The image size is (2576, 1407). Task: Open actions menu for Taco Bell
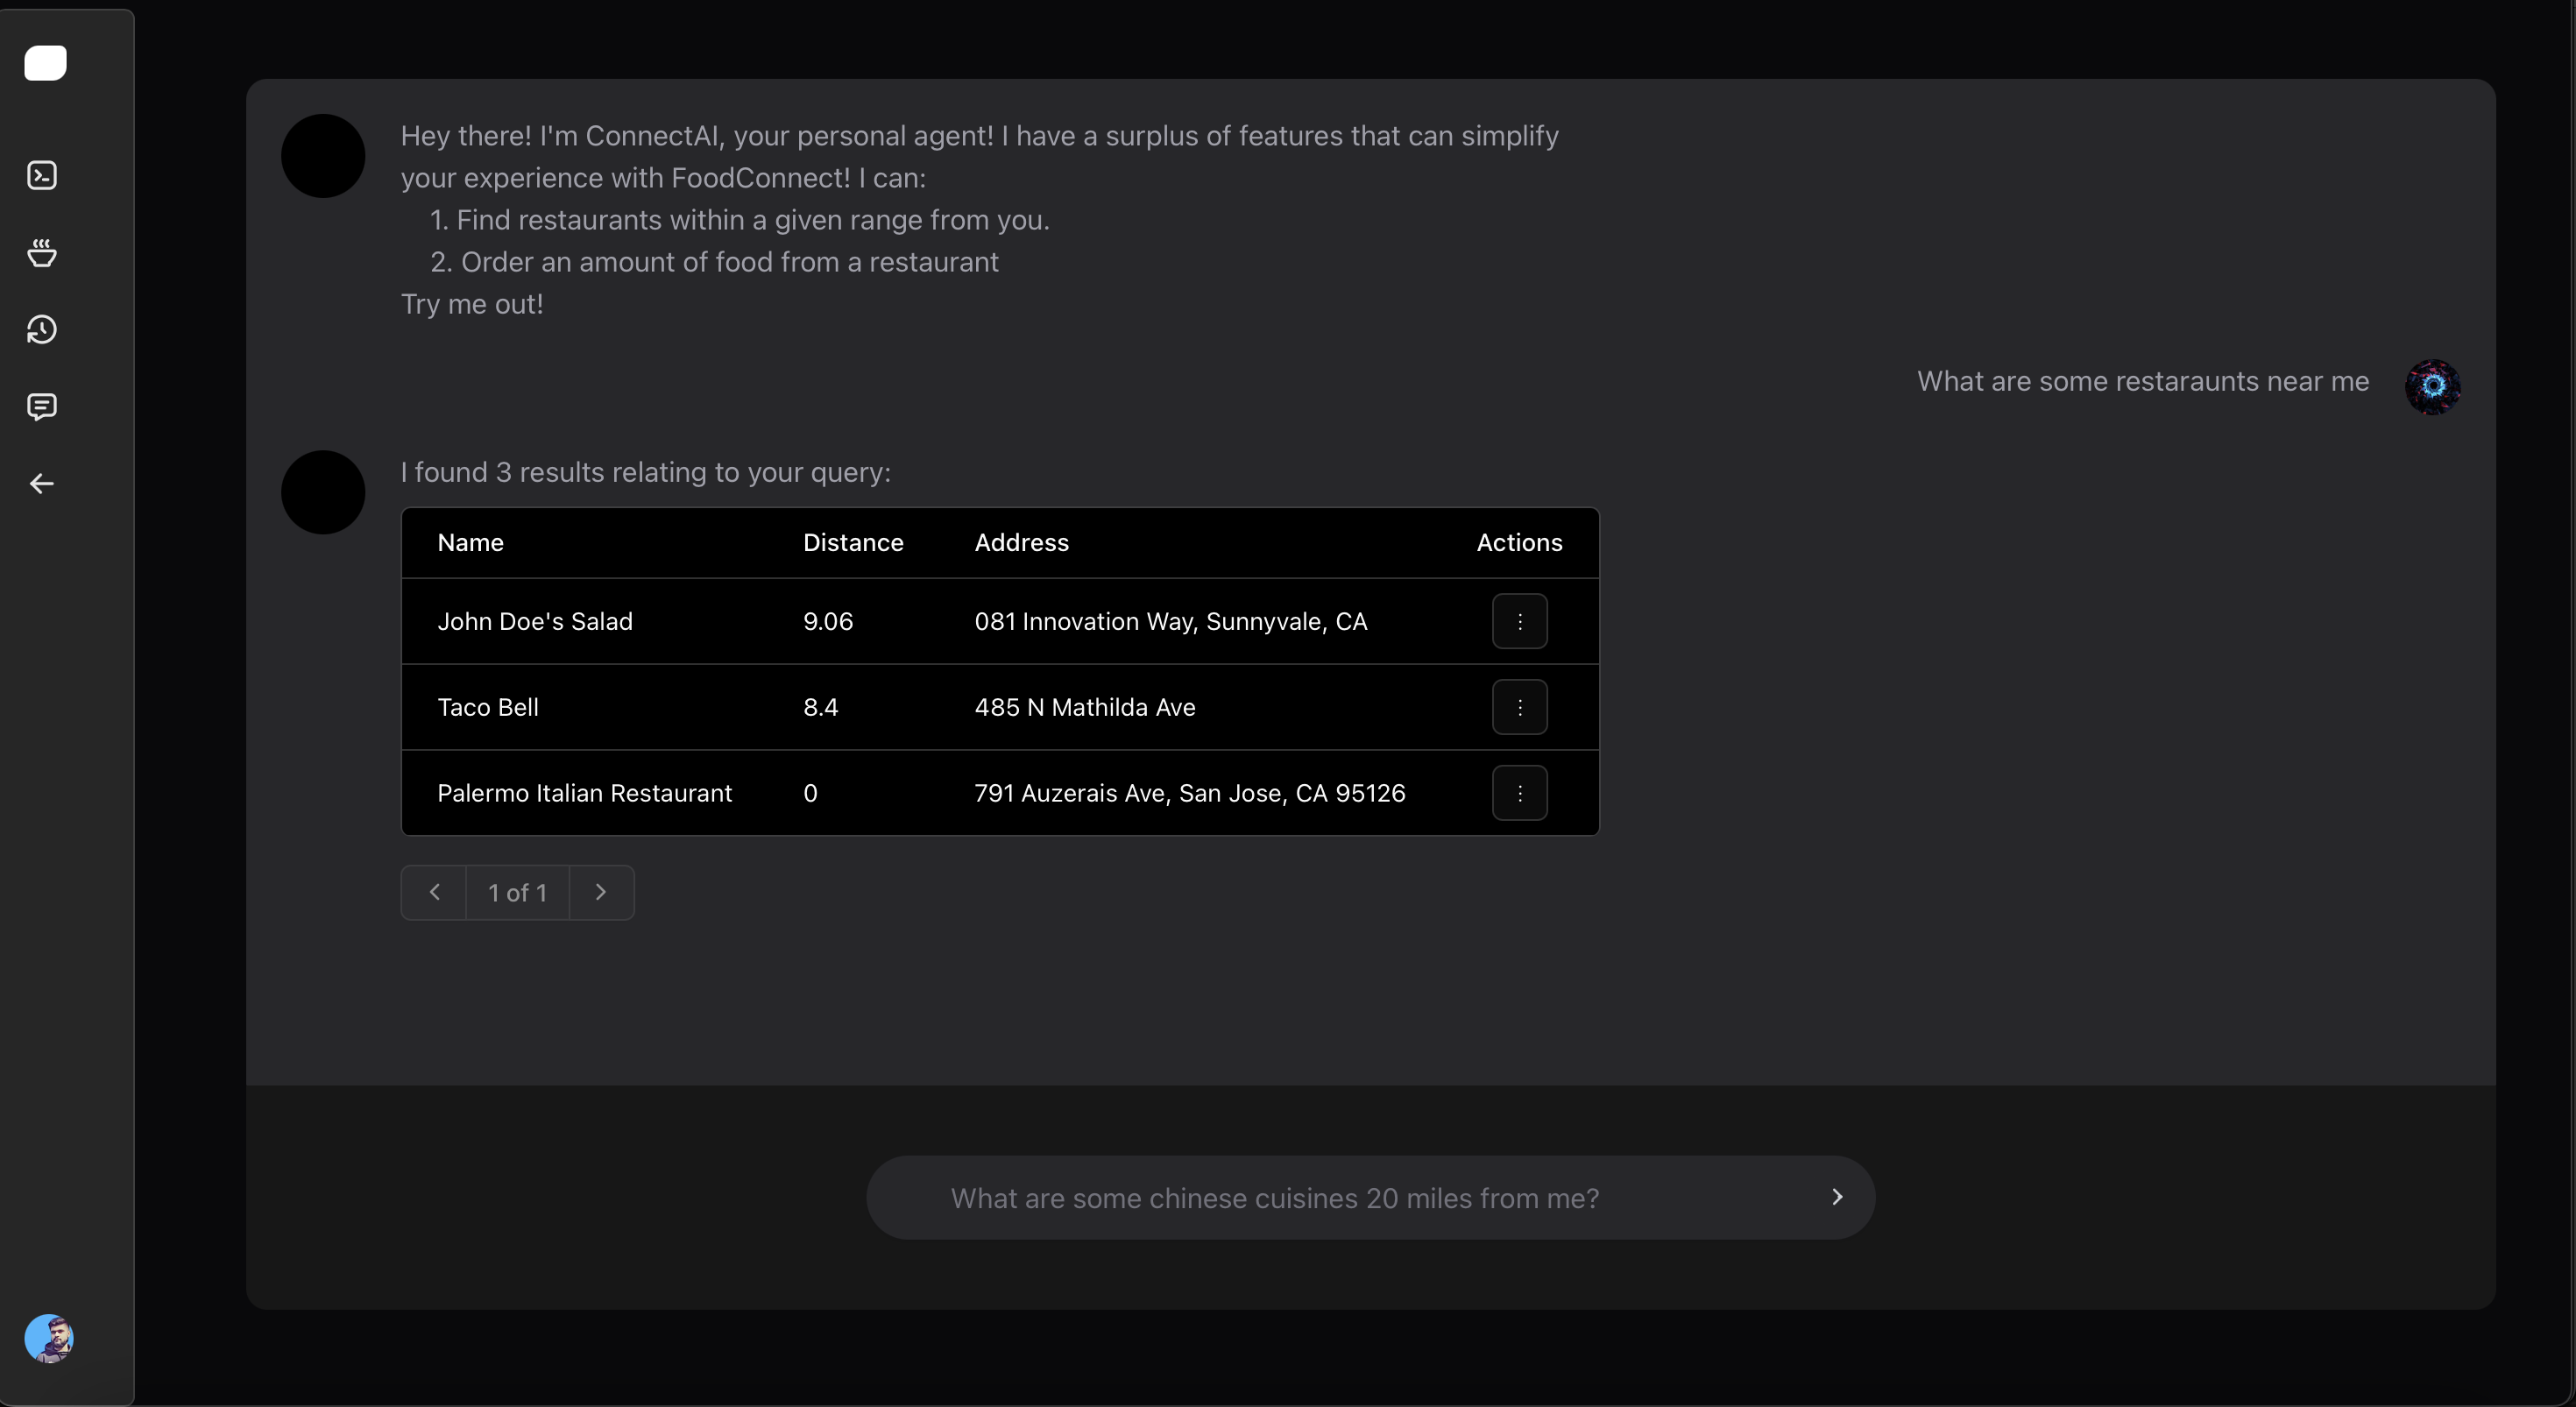click(x=1519, y=707)
